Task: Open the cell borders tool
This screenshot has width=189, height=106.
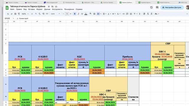Action: point(94,14)
